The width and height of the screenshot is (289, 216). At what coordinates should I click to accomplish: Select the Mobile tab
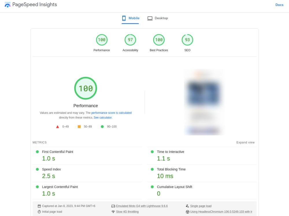[130, 18]
